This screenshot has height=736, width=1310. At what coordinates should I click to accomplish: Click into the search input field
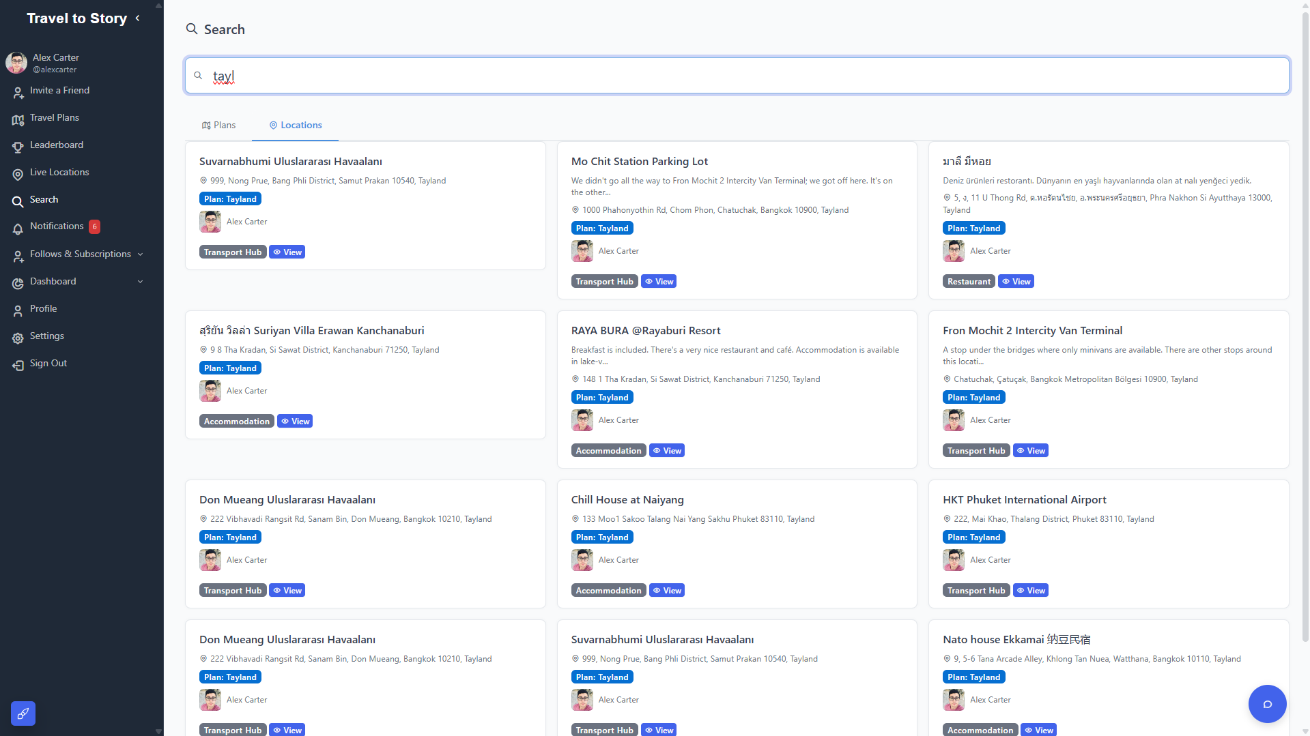737,76
